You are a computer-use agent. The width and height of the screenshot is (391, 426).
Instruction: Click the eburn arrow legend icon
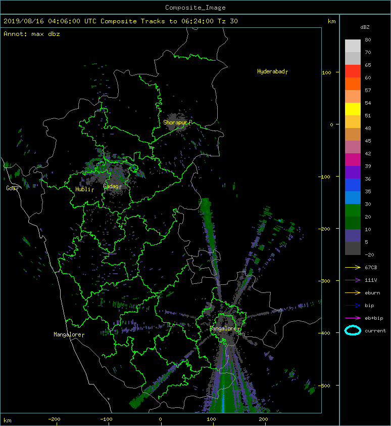click(353, 293)
